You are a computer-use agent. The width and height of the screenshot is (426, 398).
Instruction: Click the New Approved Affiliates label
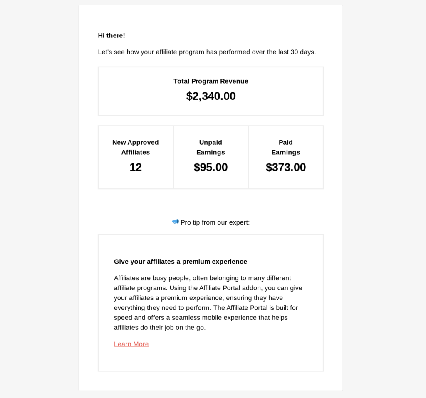(136, 147)
